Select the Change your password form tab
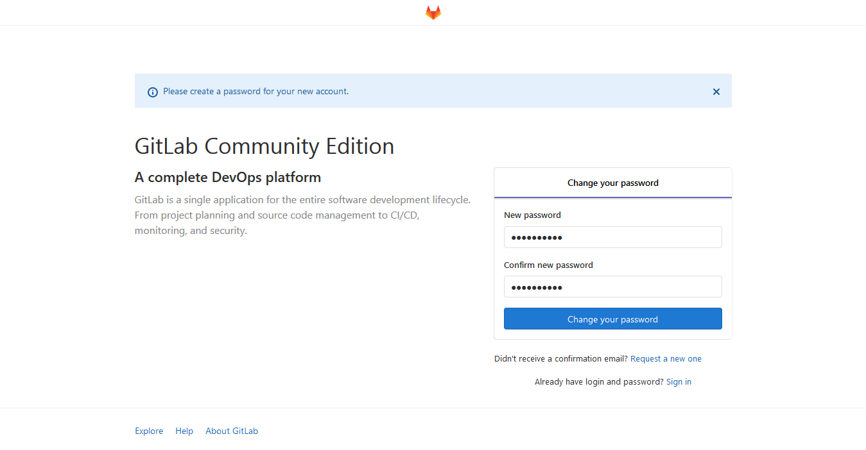 [x=612, y=183]
